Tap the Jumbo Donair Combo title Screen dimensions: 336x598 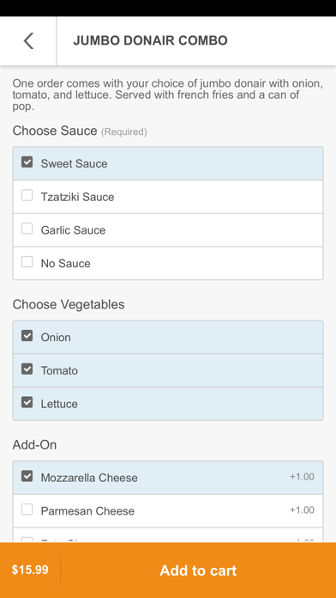tap(150, 40)
